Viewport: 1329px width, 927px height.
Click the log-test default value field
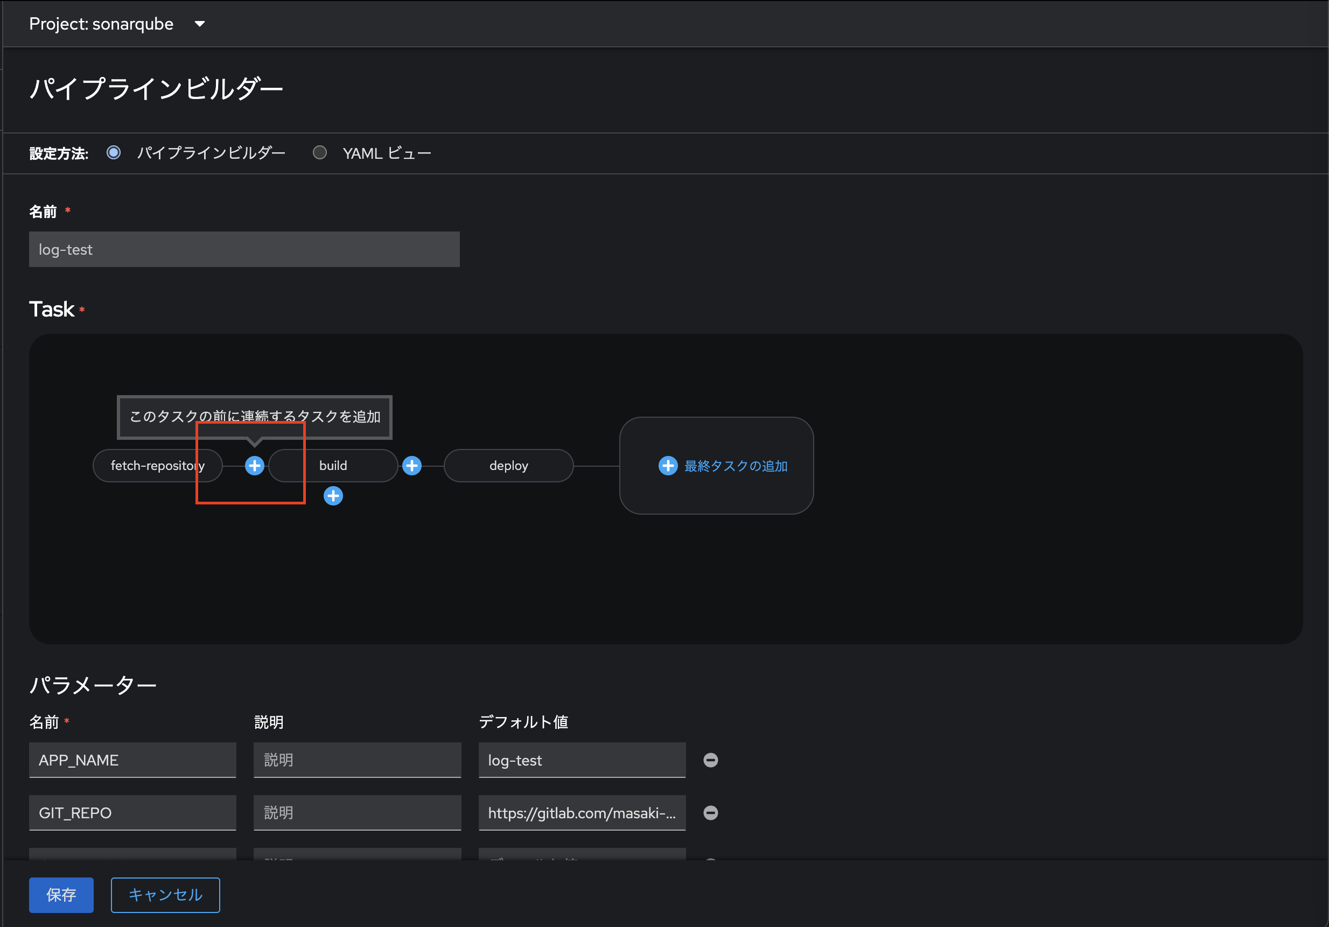tap(581, 760)
